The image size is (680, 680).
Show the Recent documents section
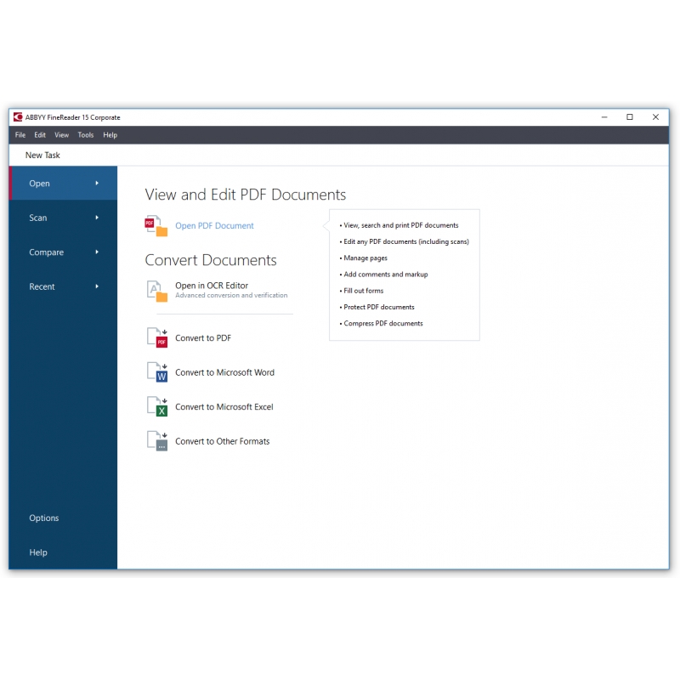coord(63,286)
